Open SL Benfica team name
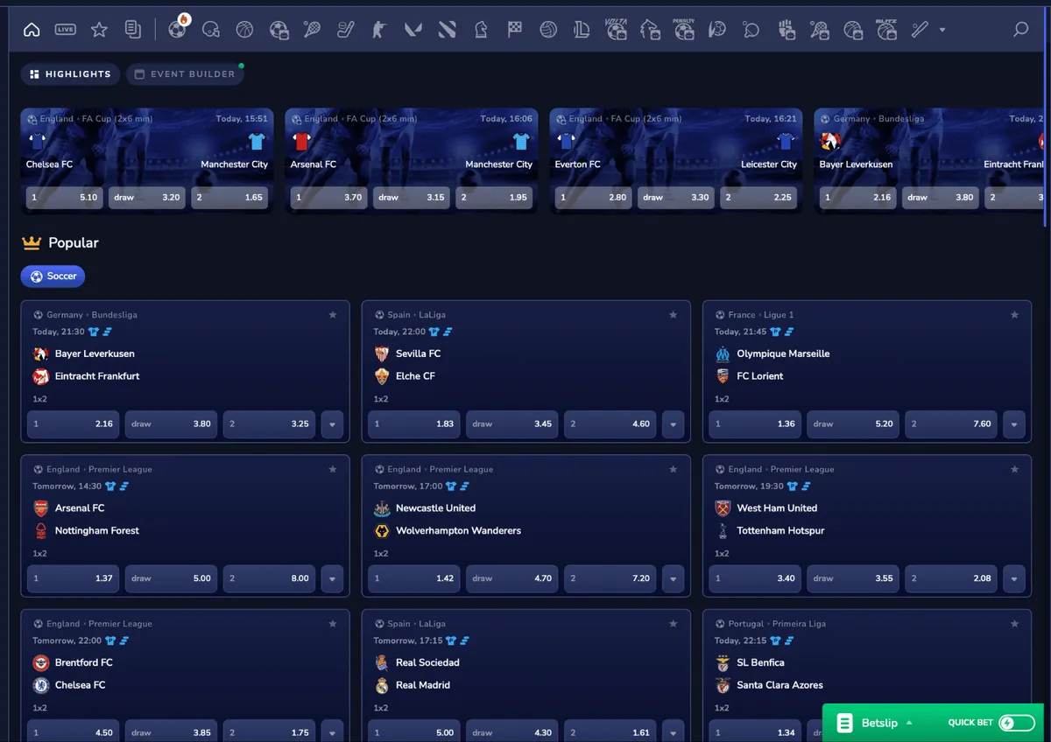 coord(760,662)
